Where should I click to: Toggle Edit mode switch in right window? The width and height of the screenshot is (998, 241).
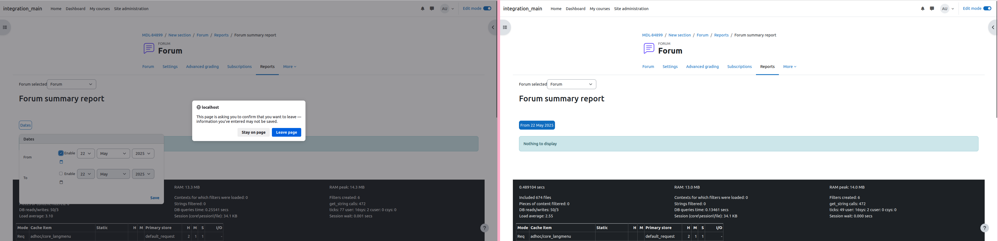[x=987, y=9]
